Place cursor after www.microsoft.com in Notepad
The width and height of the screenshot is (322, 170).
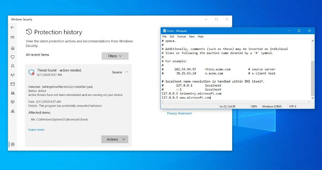click(x=211, y=98)
